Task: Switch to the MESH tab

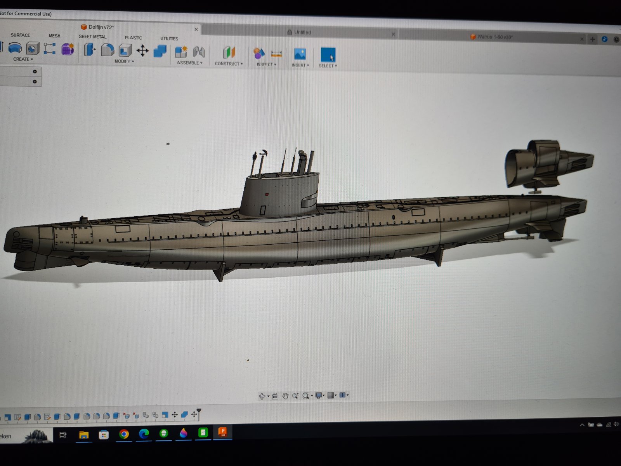Action: [x=54, y=36]
